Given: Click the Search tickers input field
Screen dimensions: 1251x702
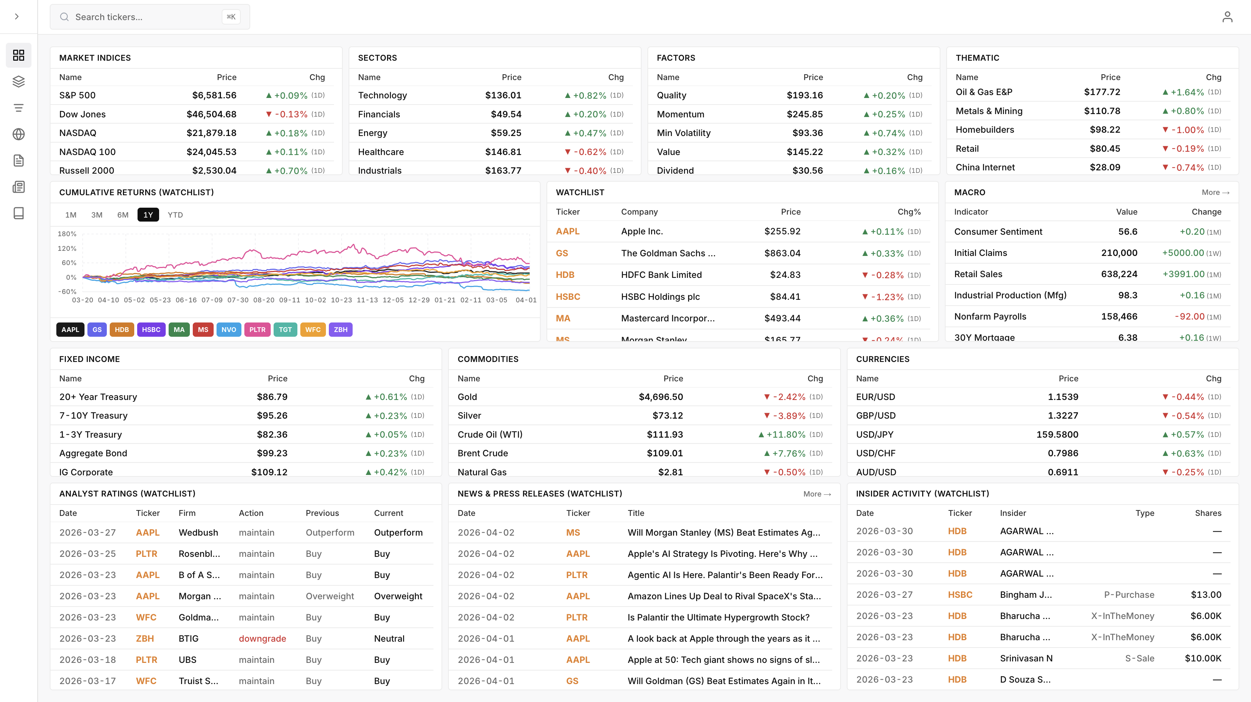Looking at the screenshot, I should tap(146, 16).
